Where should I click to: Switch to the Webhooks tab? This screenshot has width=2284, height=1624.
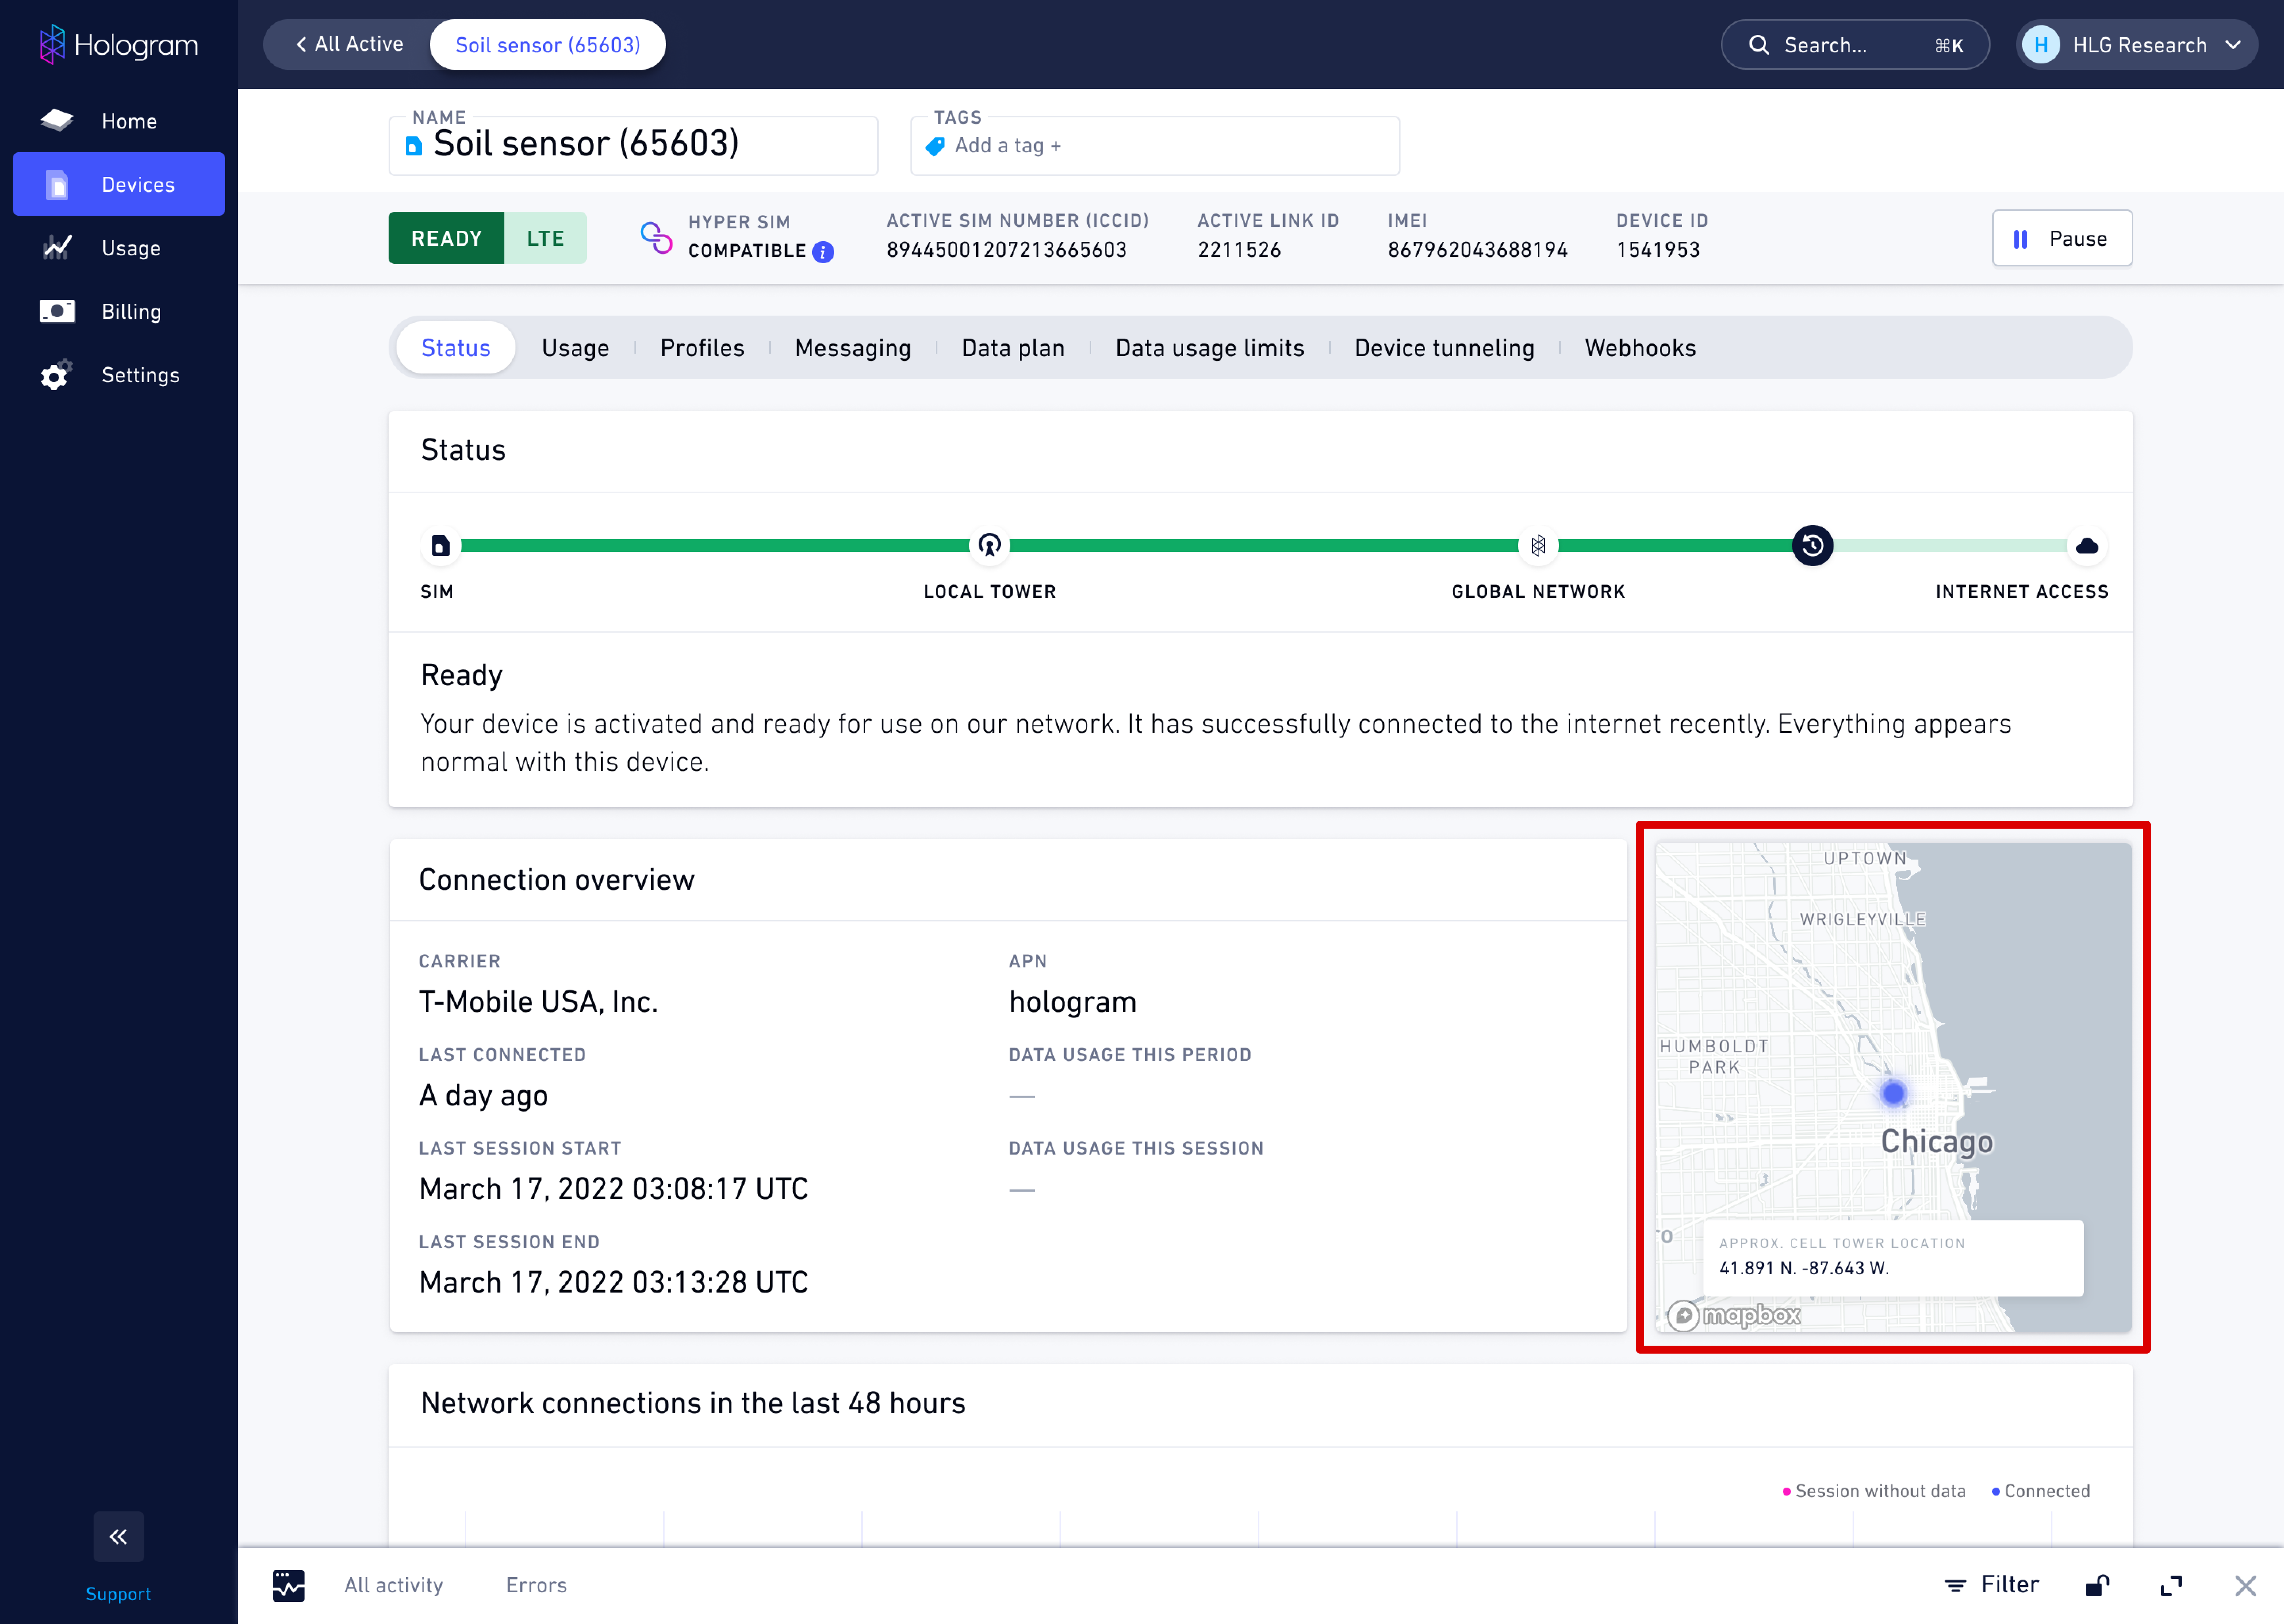tap(1640, 348)
